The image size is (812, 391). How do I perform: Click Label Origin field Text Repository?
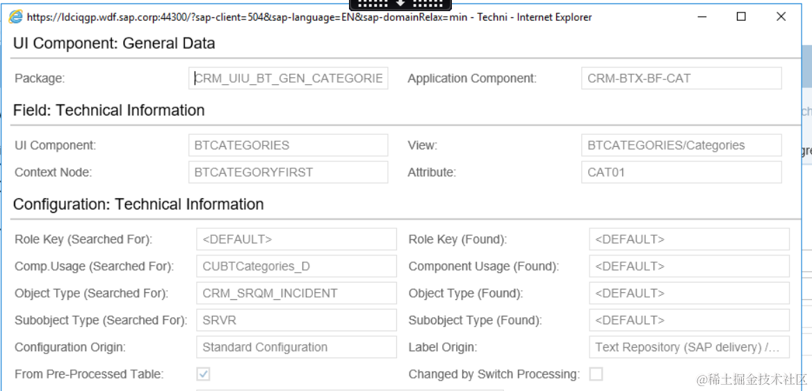(689, 347)
